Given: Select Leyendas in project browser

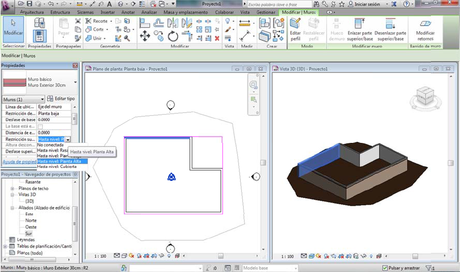Looking at the screenshot, I should (26, 240).
